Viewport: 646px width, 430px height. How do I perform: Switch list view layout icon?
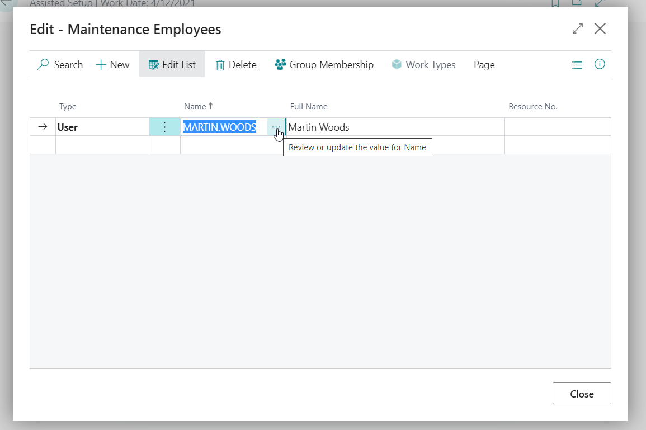(x=577, y=65)
